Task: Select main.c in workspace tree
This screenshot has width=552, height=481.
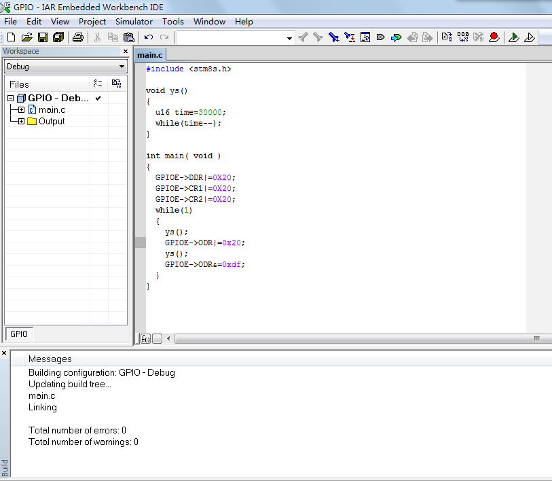Action: point(52,109)
